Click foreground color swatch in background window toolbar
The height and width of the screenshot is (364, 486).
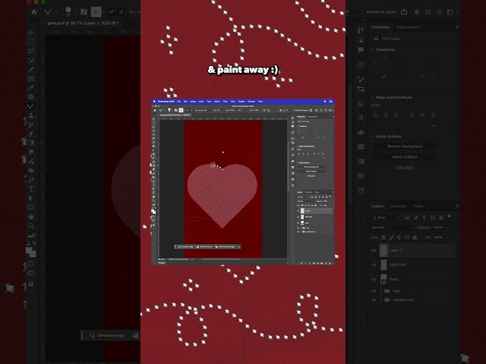(29, 250)
